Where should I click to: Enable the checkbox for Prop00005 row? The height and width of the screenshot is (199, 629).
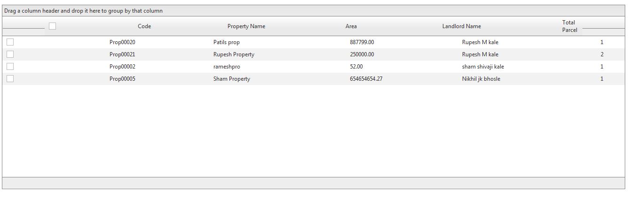10,79
